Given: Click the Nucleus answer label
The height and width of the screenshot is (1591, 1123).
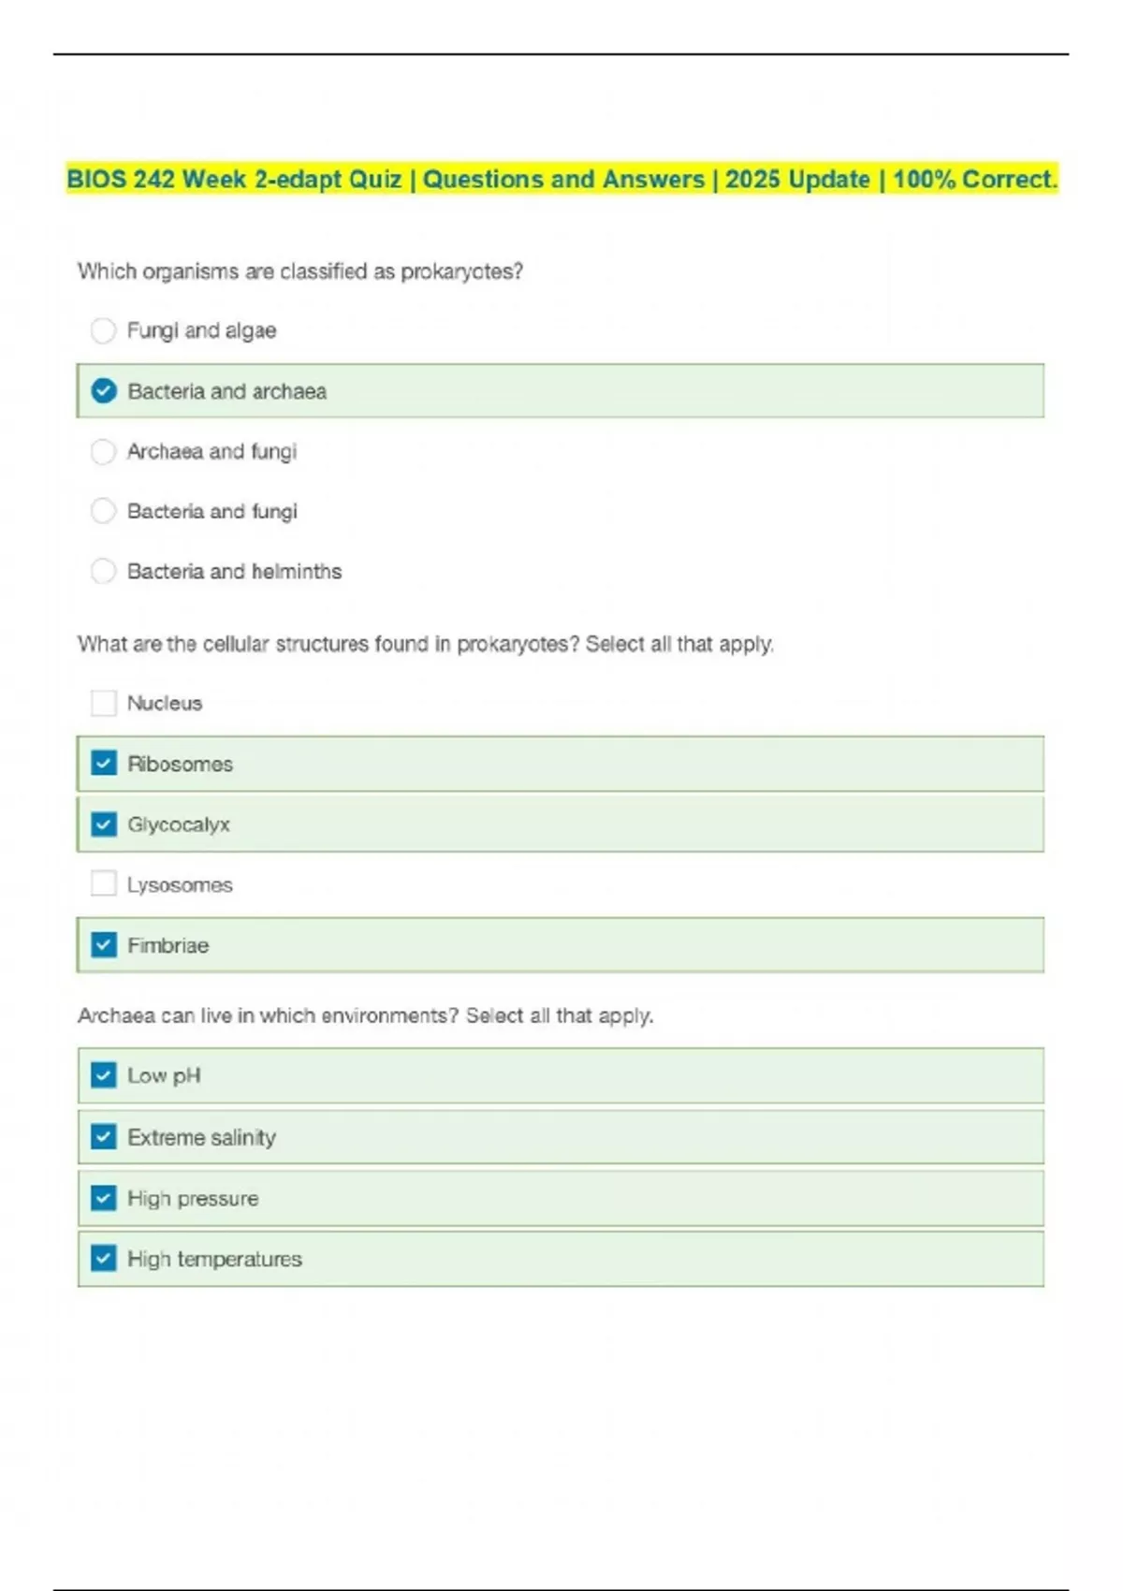Looking at the screenshot, I should point(165,704).
